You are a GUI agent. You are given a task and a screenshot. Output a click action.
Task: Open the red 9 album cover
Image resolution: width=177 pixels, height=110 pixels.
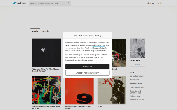click(x=79, y=91)
